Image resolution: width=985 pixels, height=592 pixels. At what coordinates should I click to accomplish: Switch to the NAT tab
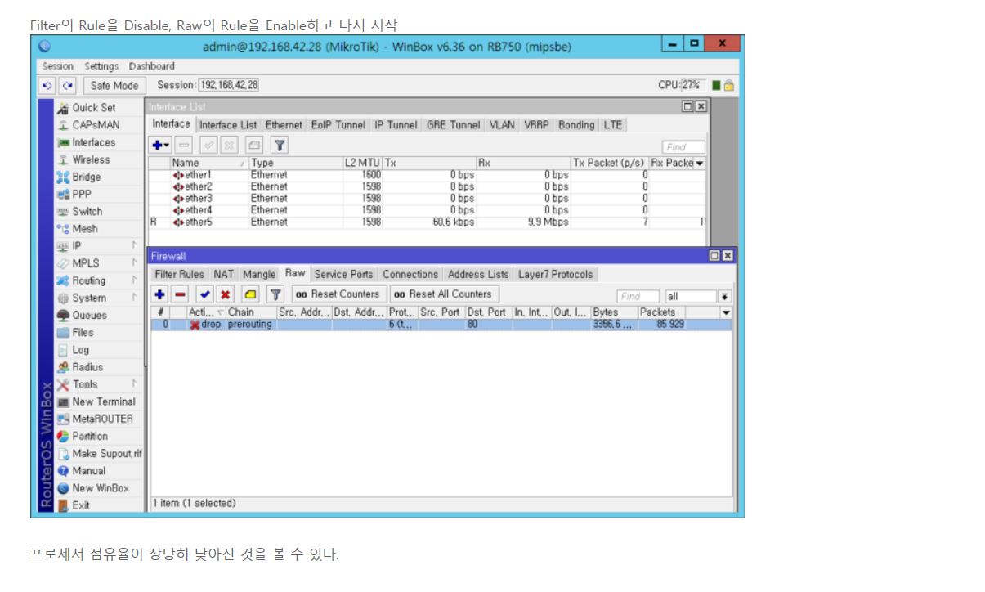(x=224, y=274)
